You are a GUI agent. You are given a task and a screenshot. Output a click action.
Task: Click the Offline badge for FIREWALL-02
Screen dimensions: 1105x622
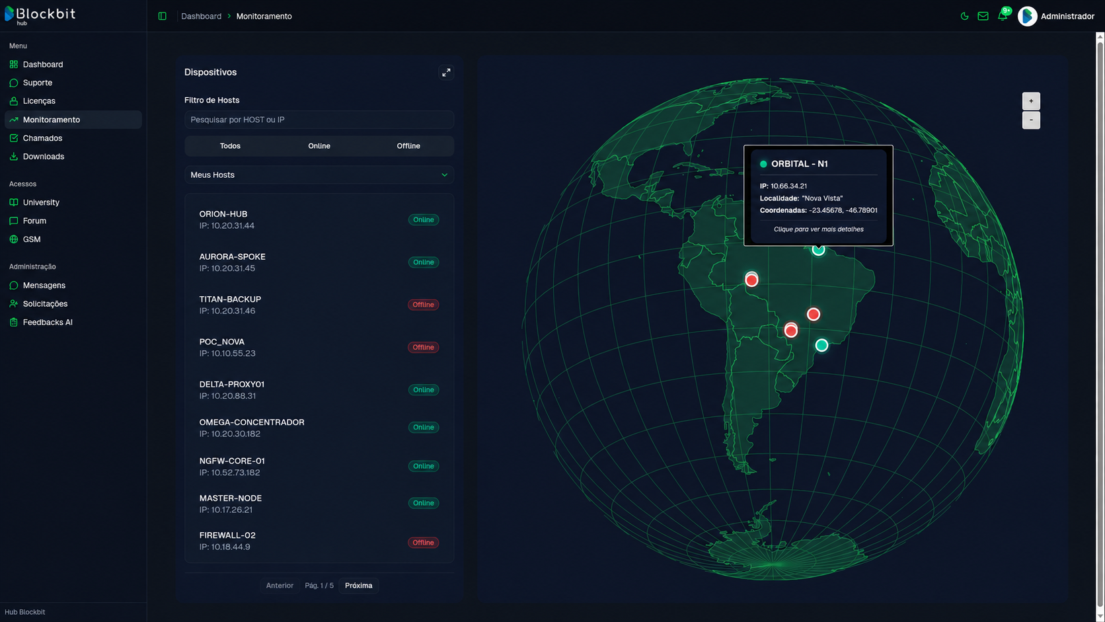423,543
